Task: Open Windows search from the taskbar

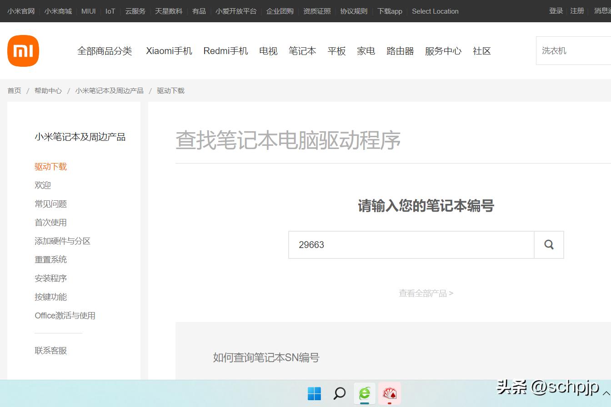Action: 340,393
